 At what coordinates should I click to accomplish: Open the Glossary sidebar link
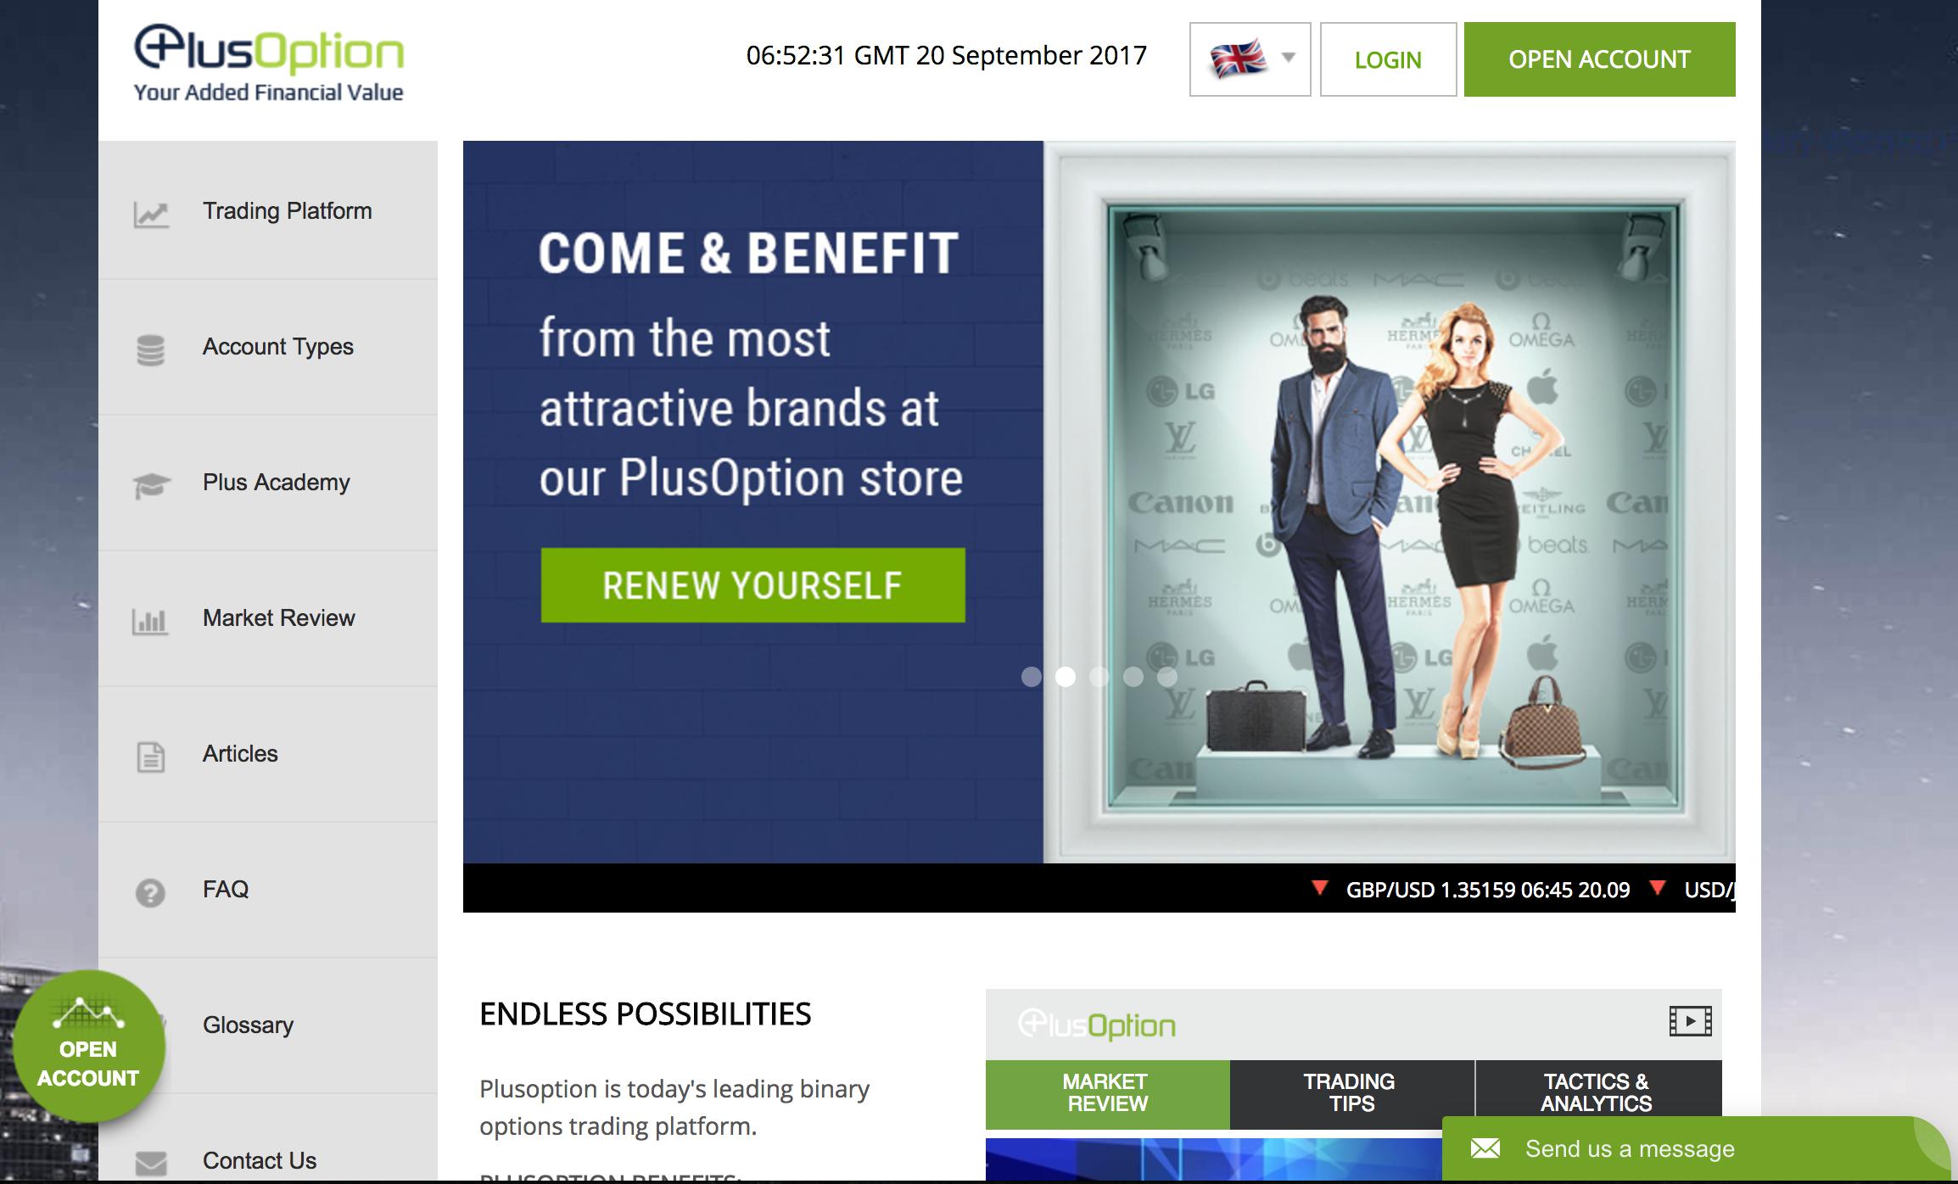click(x=248, y=1025)
